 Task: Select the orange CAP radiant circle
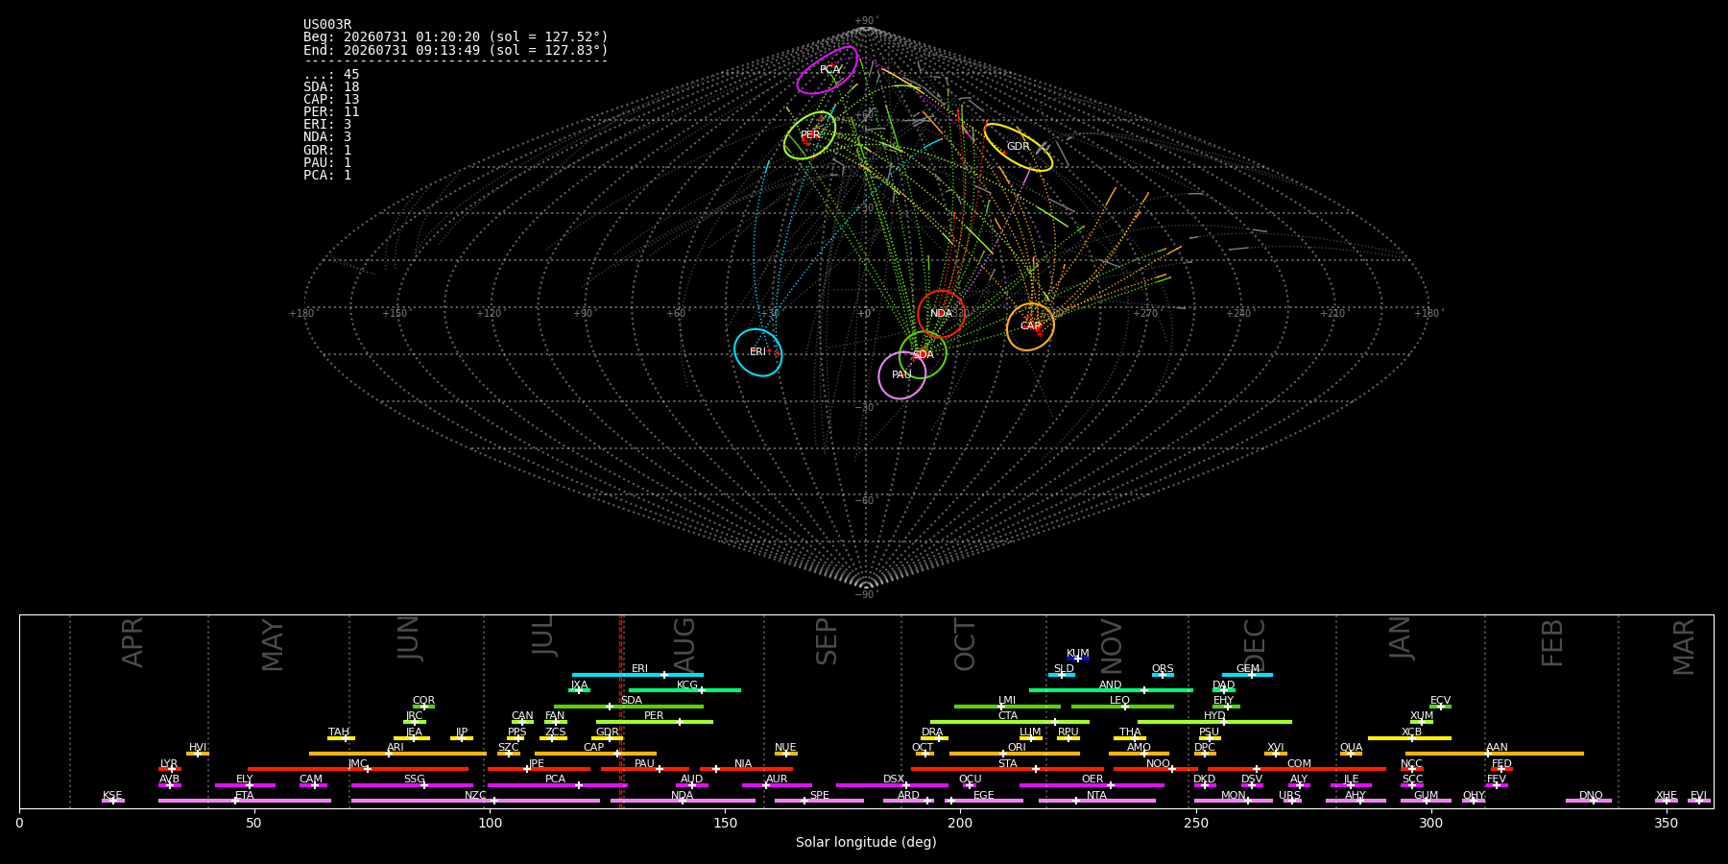pos(1030,326)
